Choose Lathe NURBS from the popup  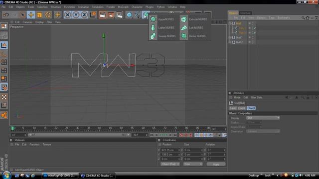pos(162,28)
